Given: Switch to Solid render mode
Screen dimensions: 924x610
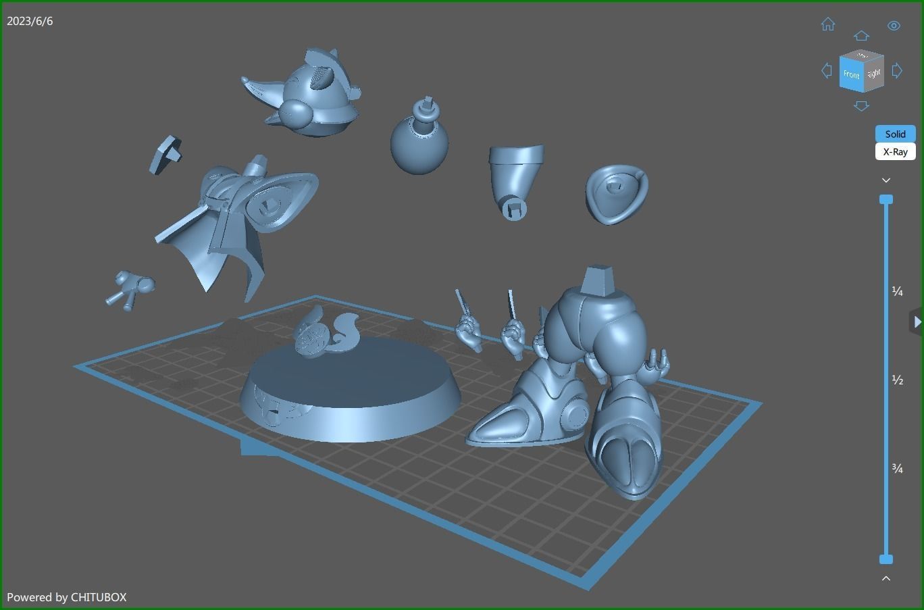Looking at the screenshot, I should pyautogui.click(x=896, y=134).
